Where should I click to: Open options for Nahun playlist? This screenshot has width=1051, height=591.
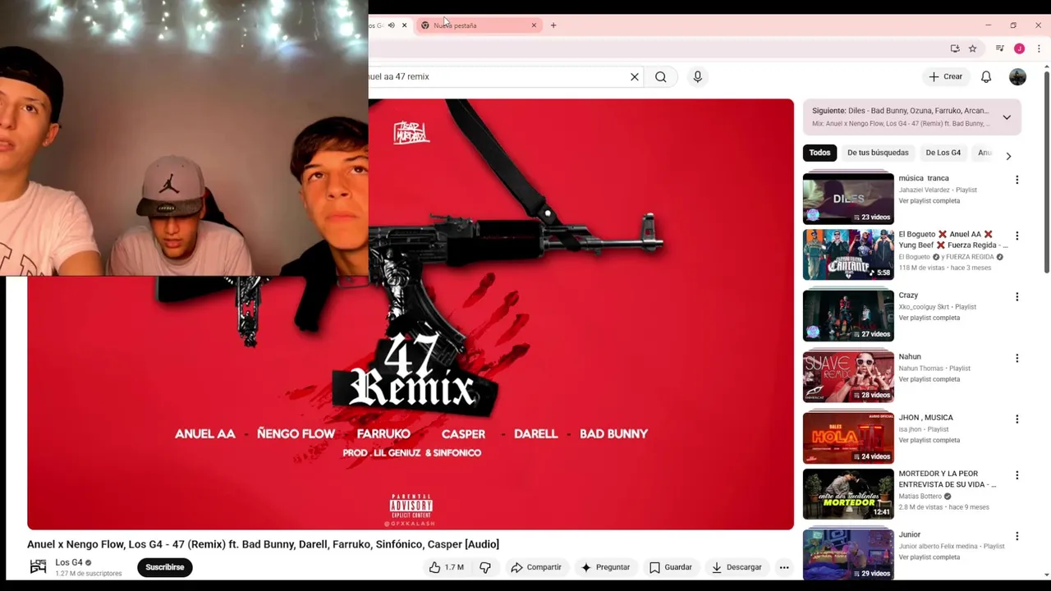(1017, 358)
